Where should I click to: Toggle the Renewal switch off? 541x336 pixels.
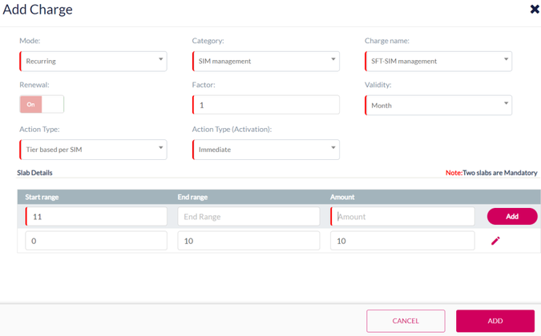pyautogui.click(x=42, y=105)
